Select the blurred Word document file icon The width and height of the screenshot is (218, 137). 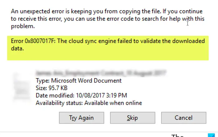(x=22, y=87)
